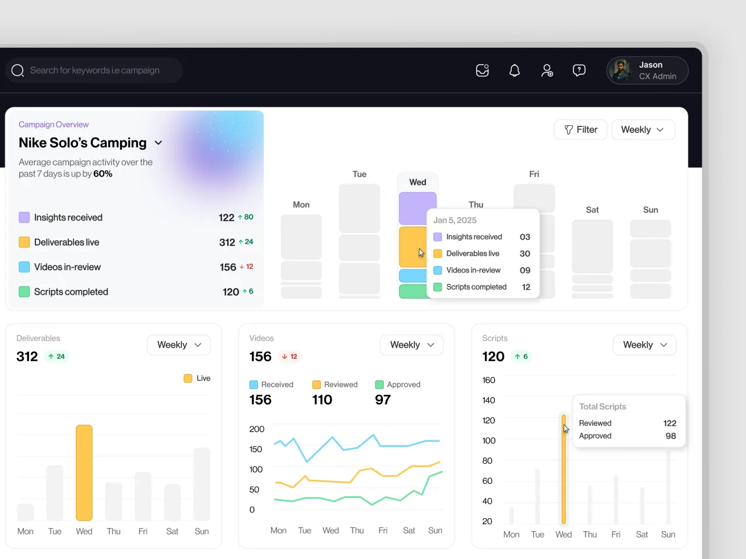Screen dimensions: 746x559
Task: Click the Total Scripts tooltip title
Action: [603, 406]
